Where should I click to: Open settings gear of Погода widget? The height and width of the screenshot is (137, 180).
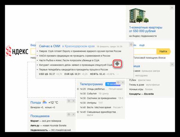click(69, 101)
